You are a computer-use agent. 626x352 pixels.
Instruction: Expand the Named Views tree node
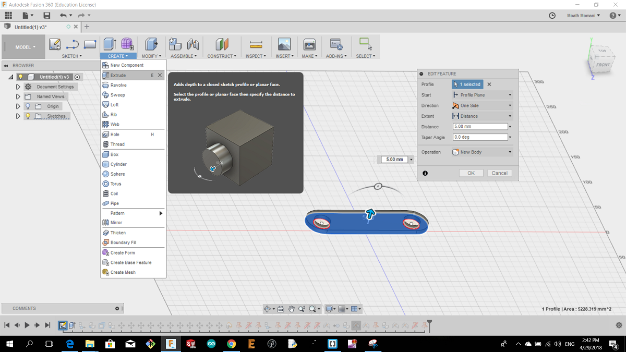pyautogui.click(x=18, y=96)
